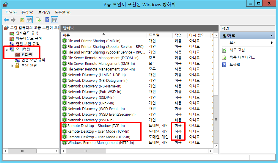The image size is (278, 163).
Task: Click 새로 고침 in actions pane
Action: pos(237,50)
